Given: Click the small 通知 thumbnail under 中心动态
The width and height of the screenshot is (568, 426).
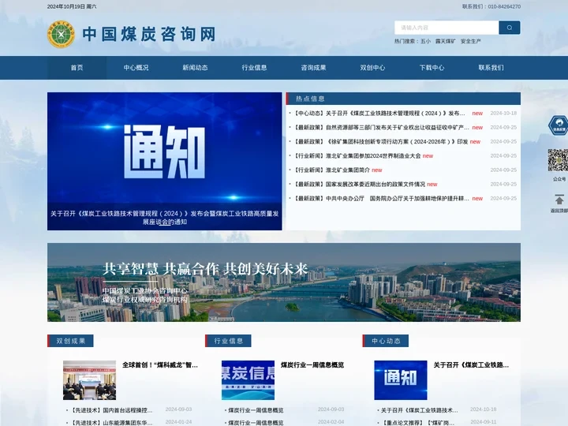Looking at the screenshot, I should [x=401, y=380].
